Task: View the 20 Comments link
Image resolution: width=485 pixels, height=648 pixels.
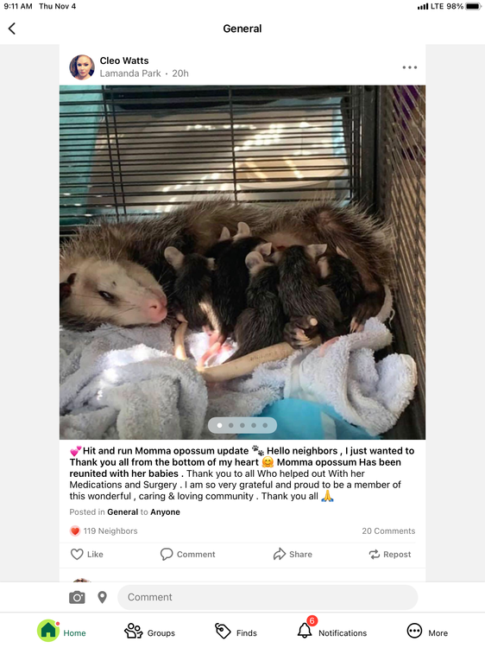Action: 388,531
